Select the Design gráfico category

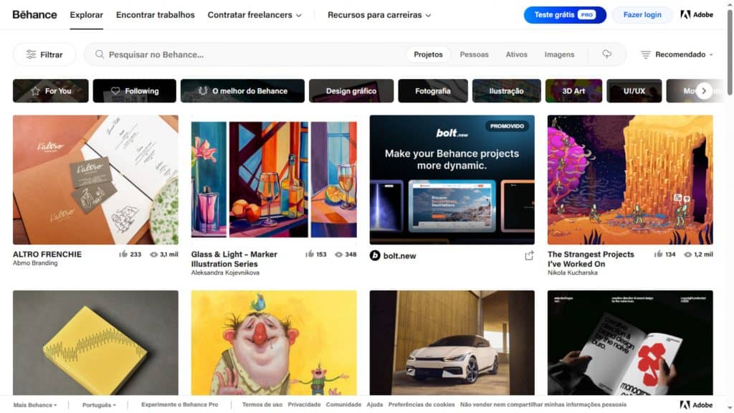[351, 91]
